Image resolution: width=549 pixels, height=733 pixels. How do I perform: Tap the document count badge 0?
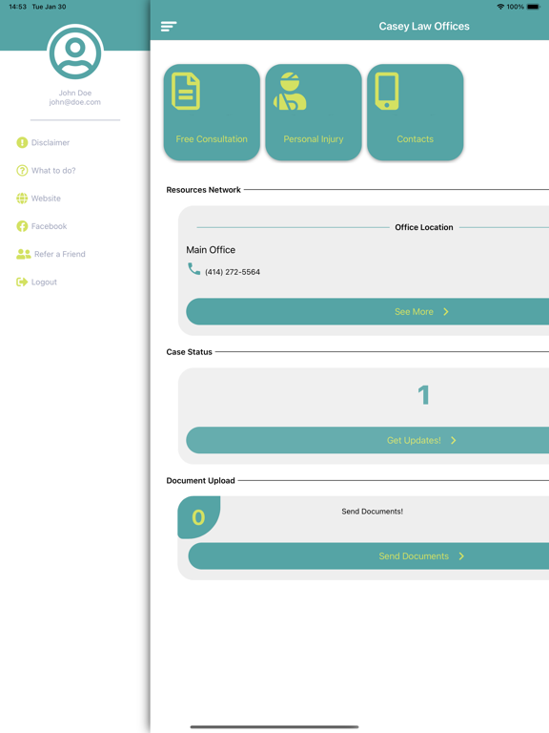(198, 517)
